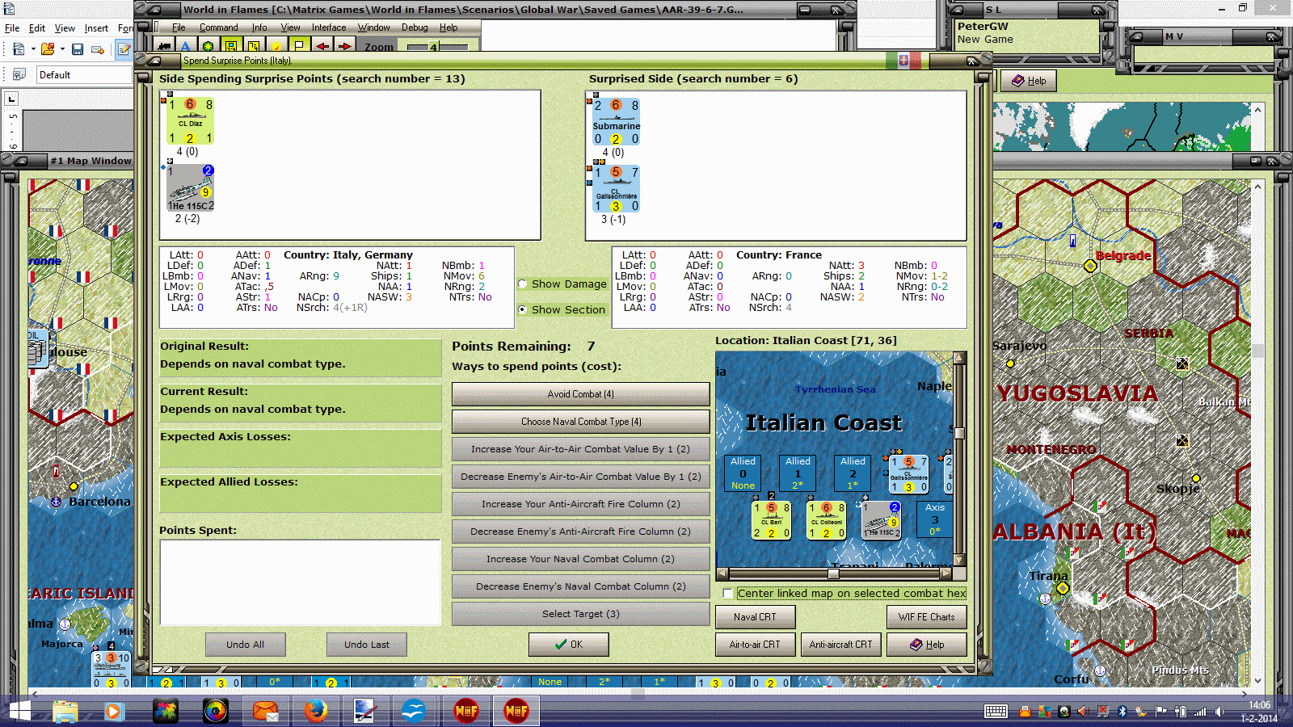The height and width of the screenshot is (727, 1293).
Task: Click Choose Naval Combat Type (4) button
Action: pos(580,422)
